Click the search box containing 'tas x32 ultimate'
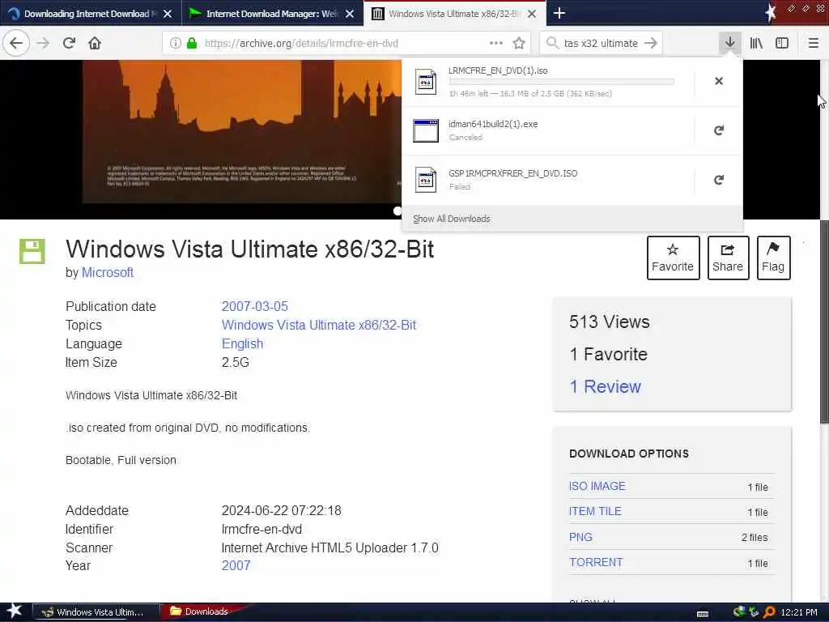Image resolution: width=829 pixels, height=622 pixels. tap(601, 44)
